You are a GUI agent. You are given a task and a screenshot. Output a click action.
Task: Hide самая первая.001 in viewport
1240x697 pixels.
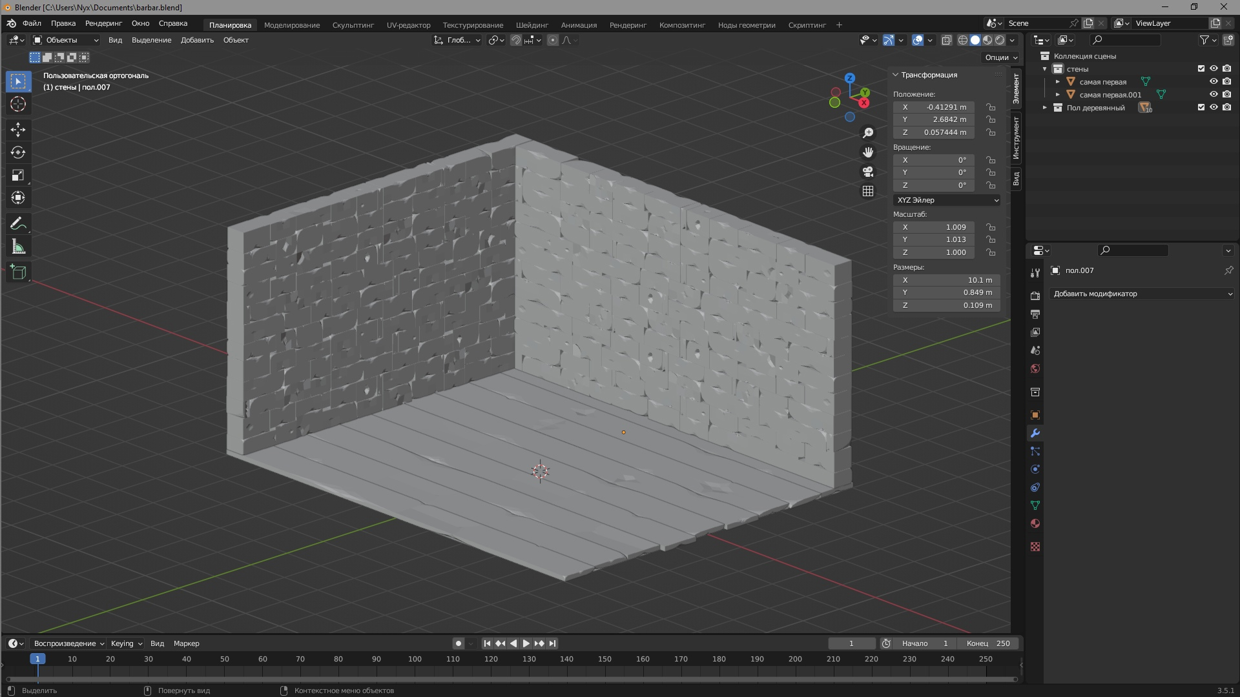coord(1214,94)
